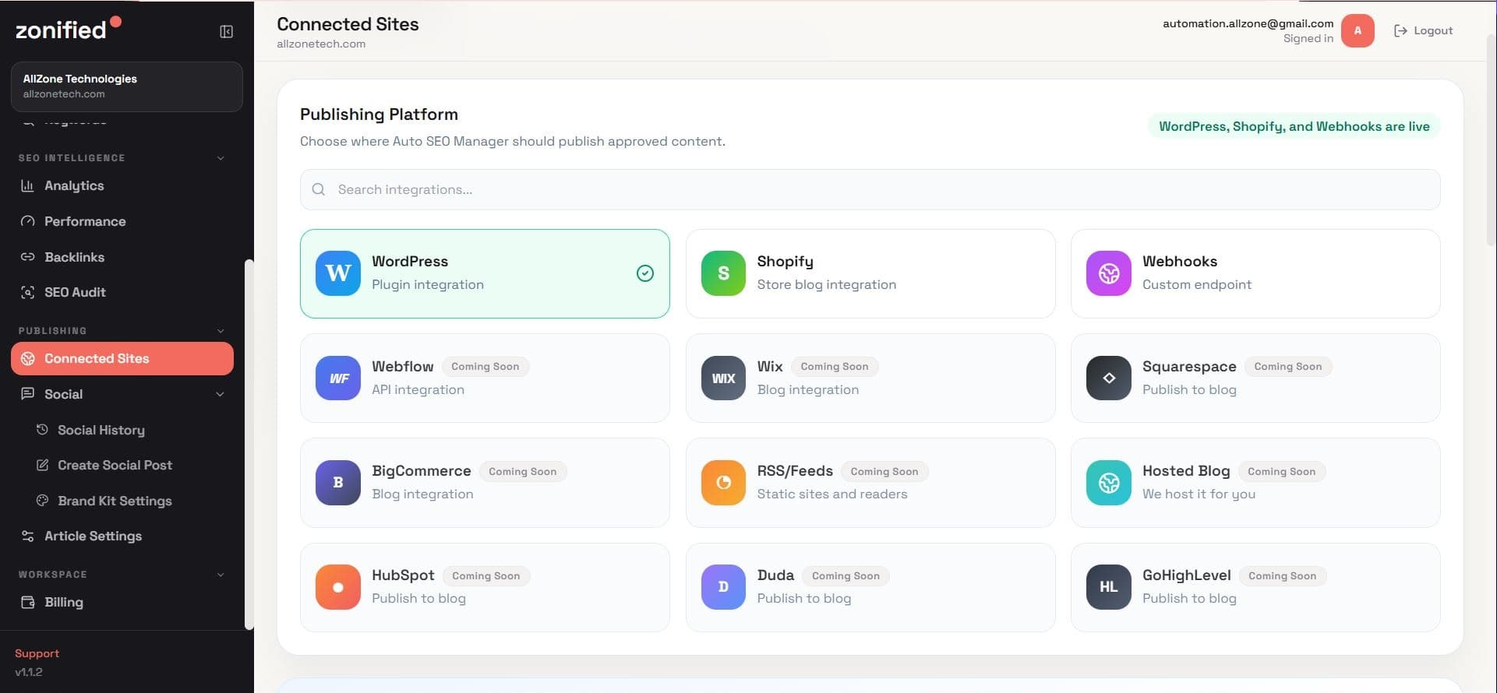Click the GoHighLevel HL icon
Viewport: 1497px width, 693px height.
point(1109,587)
